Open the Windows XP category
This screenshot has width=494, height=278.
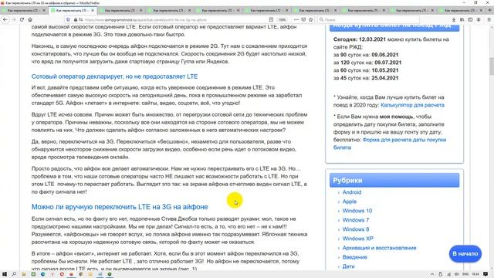pos(358,239)
